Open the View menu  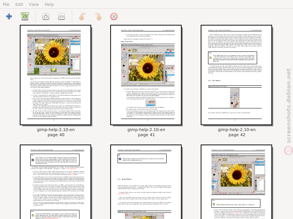pos(34,4)
